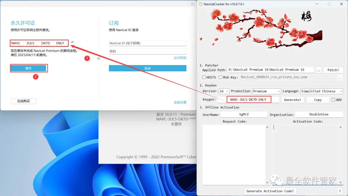Click the Organization field with DoubleSine
Screen dimensions: 348x196
(x=319, y=114)
